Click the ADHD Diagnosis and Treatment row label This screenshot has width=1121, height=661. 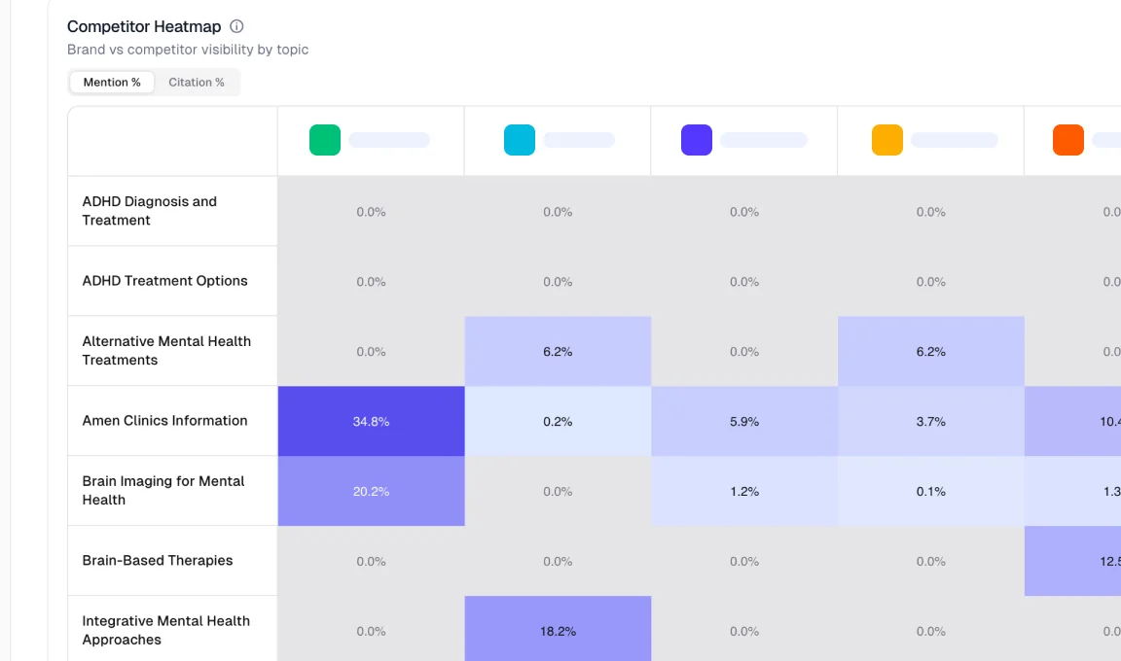148,211
